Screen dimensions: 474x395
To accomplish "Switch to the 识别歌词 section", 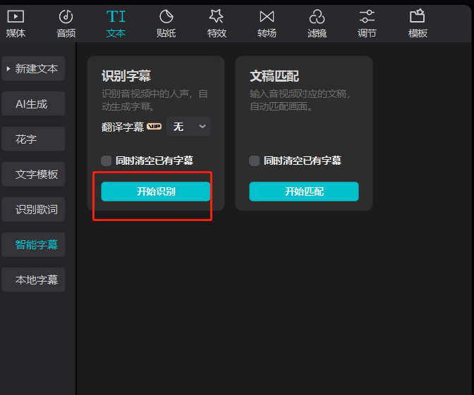I will click(x=33, y=210).
